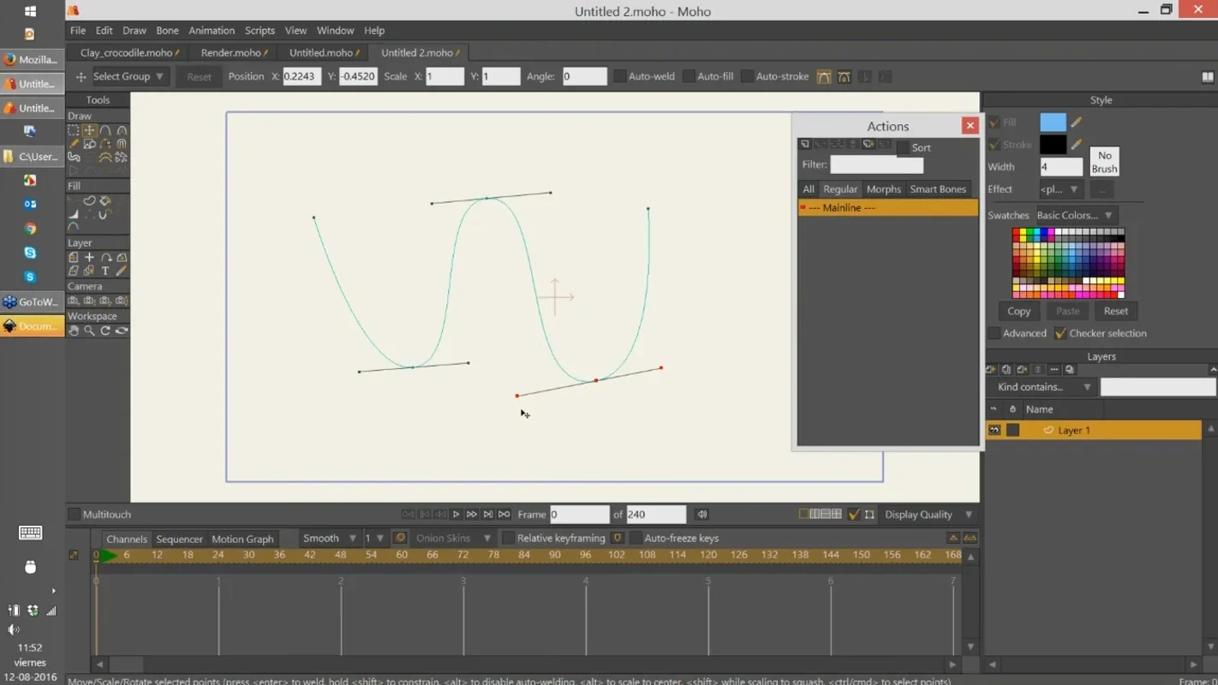
Task: Enable Auto-freeze keys
Action: point(636,539)
